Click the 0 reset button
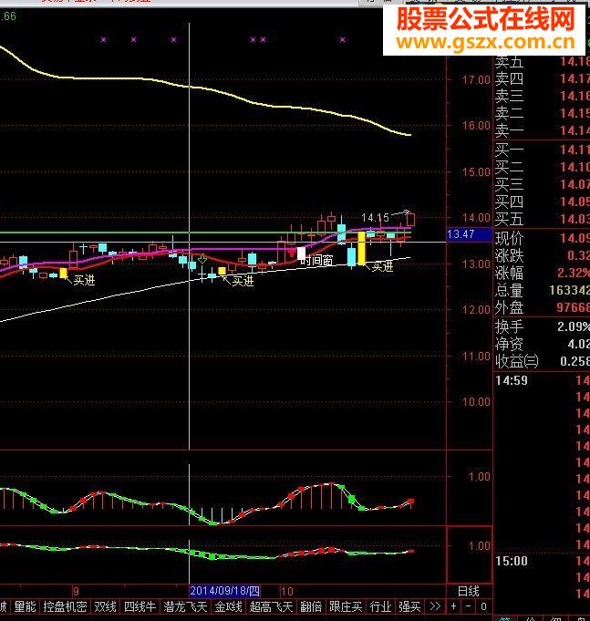This screenshot has height=621, width=590. click(x=483, y=606)
